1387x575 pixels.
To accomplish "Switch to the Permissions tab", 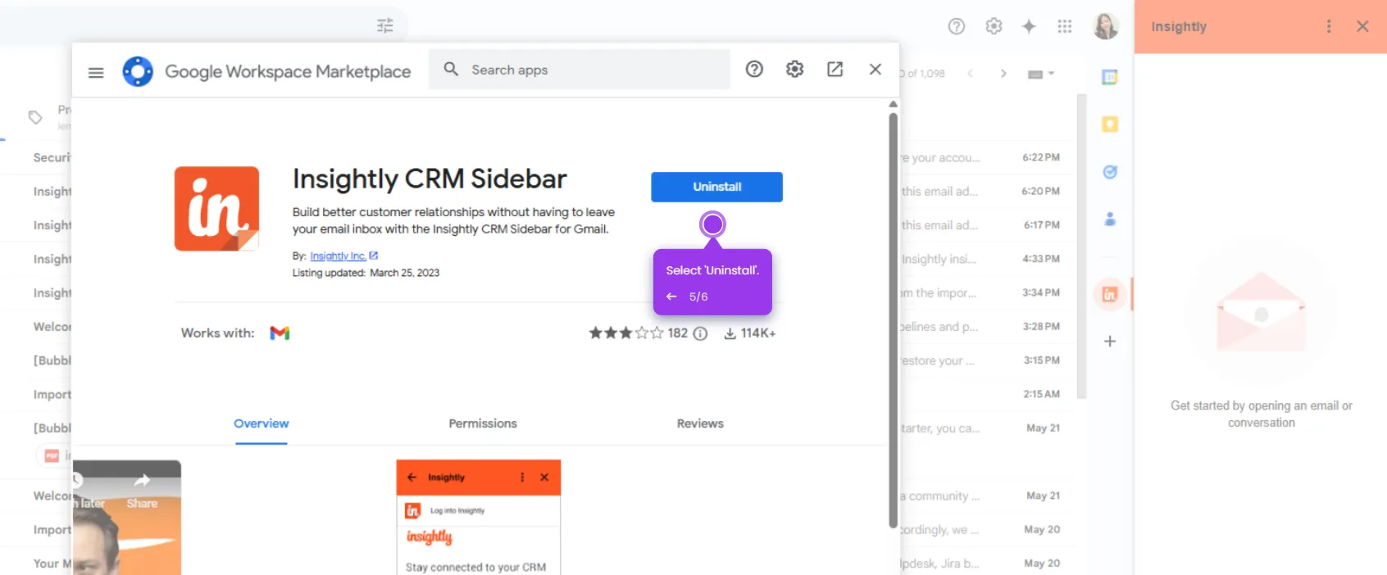I will click(483, 423).
